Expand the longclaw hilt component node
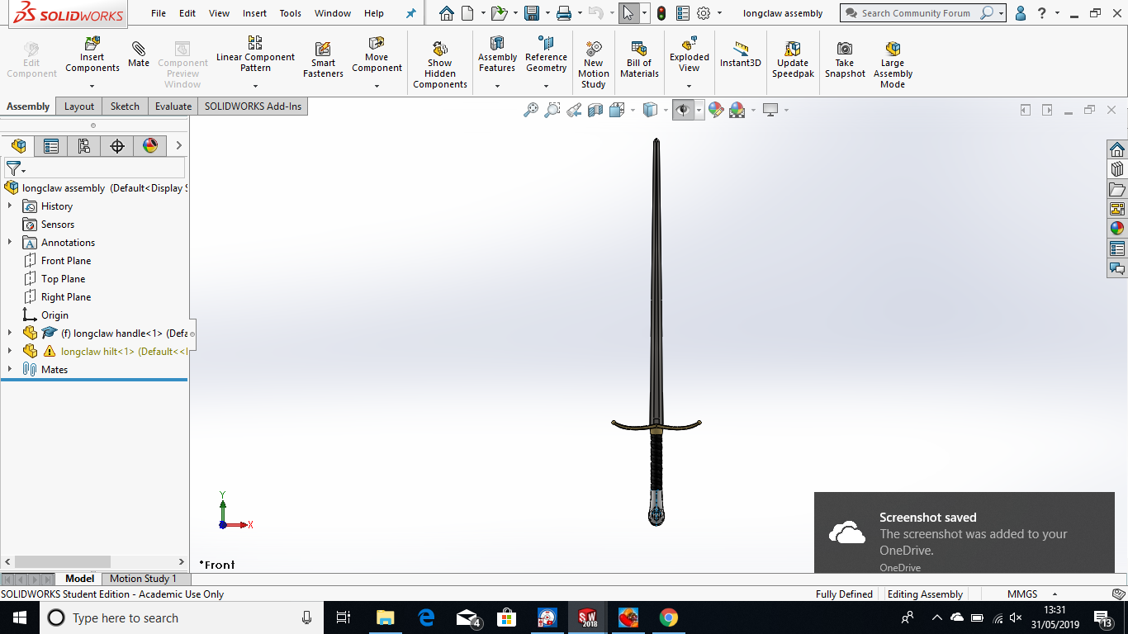1128x634 pixels. pyautogui.click(x=10, y=351)
